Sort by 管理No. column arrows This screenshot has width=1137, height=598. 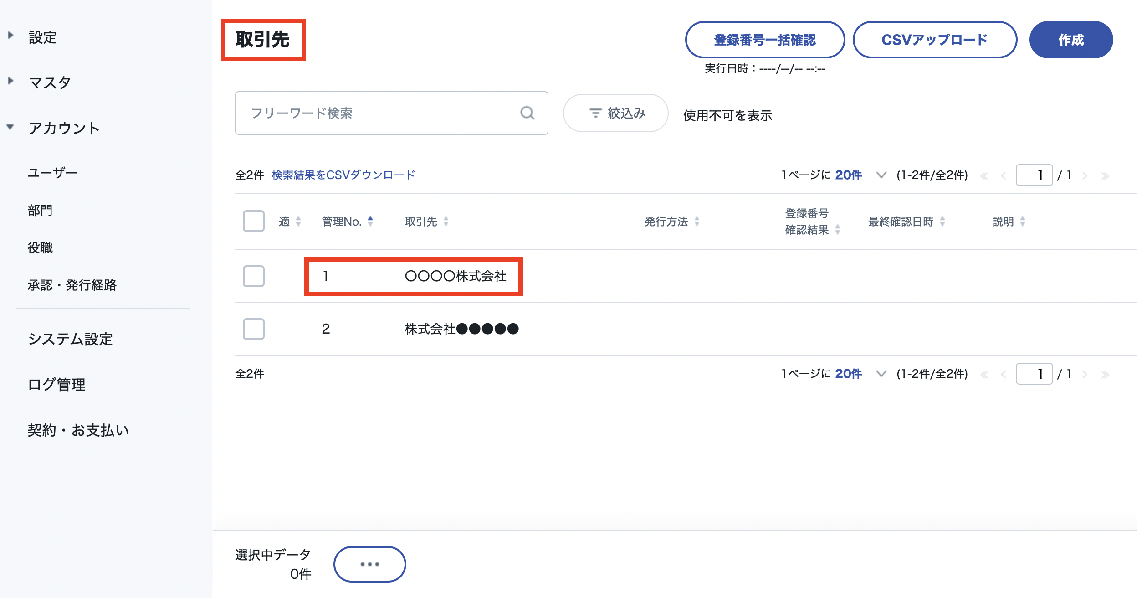[370, 221]
